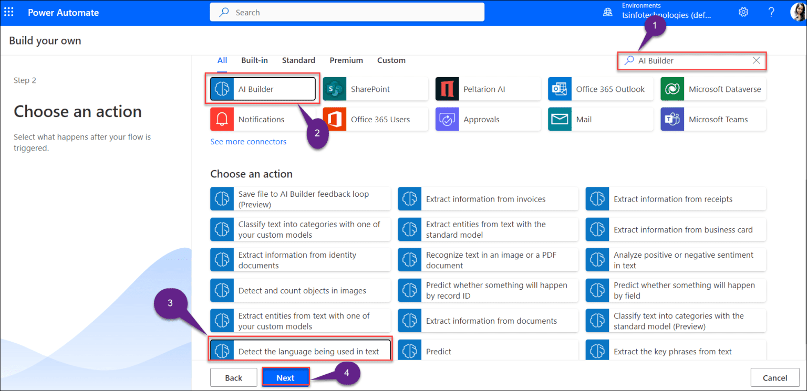
Task: Open the Microsoft Teams connector
Action: coord(712,119)
